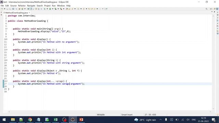Open the Window menu
This screenshot has height=123, width=219.
(x=61, y=5)
